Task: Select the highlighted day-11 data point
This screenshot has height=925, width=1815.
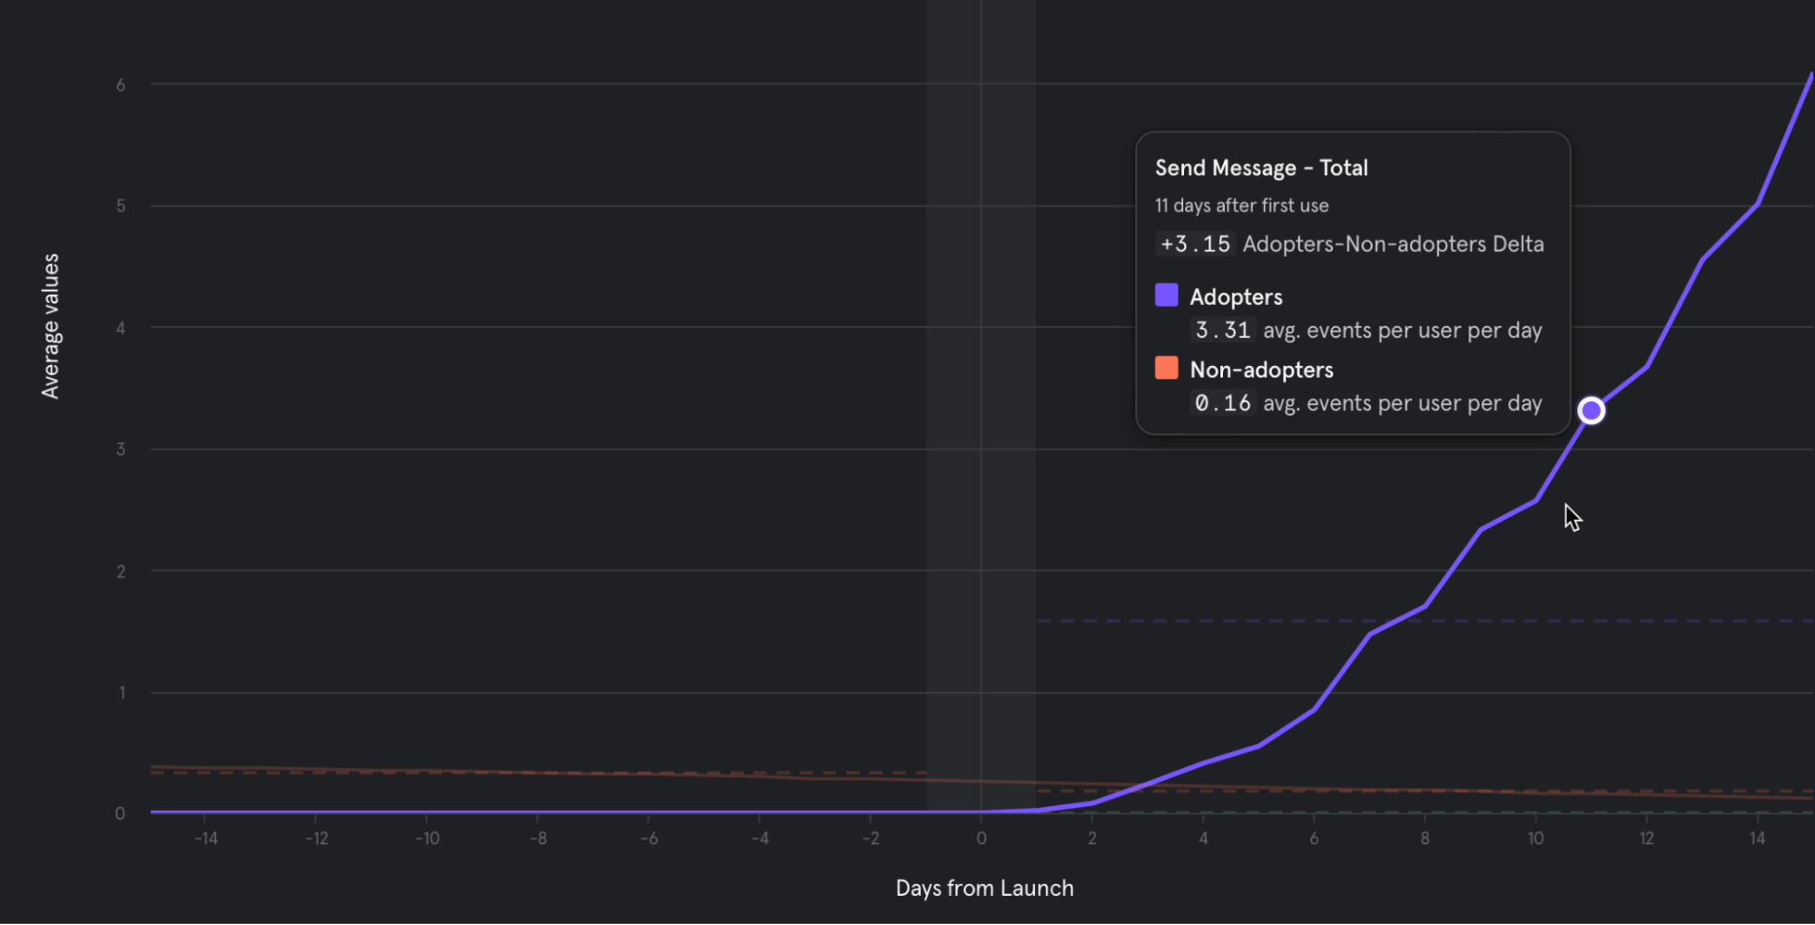Action: [x=1591, y=410]
